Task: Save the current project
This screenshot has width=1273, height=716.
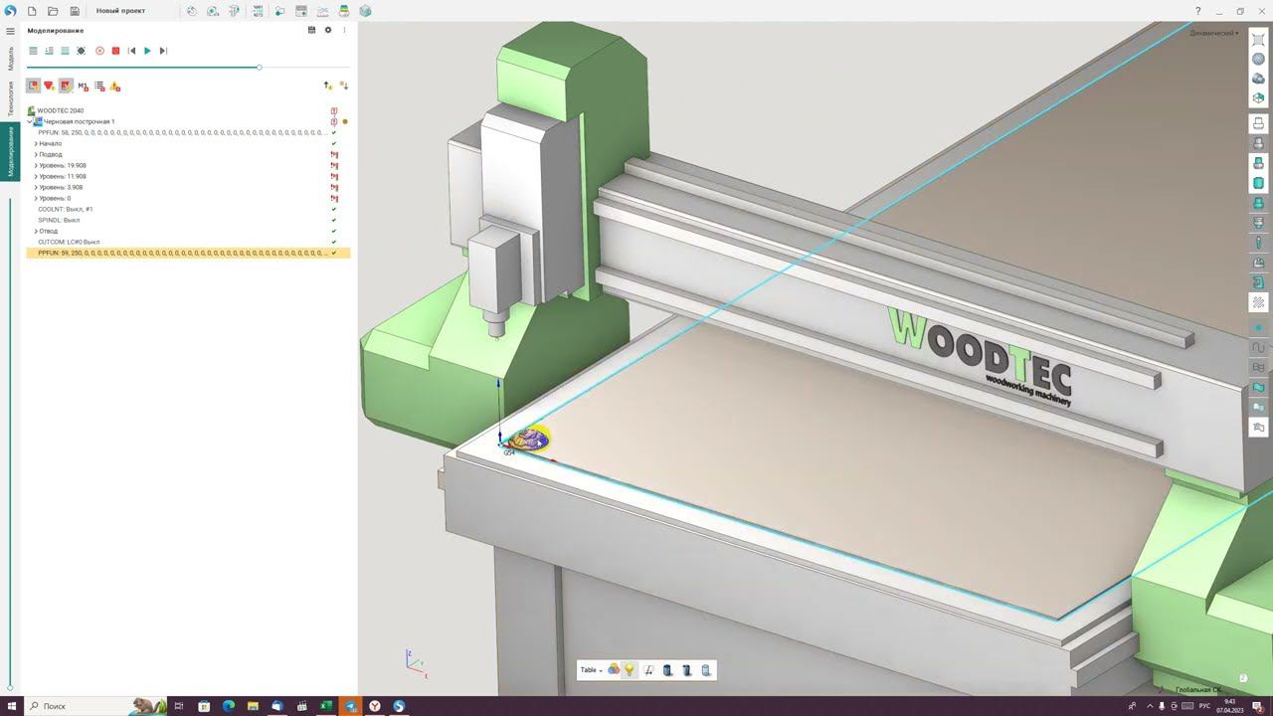Action: click(75, 11)
